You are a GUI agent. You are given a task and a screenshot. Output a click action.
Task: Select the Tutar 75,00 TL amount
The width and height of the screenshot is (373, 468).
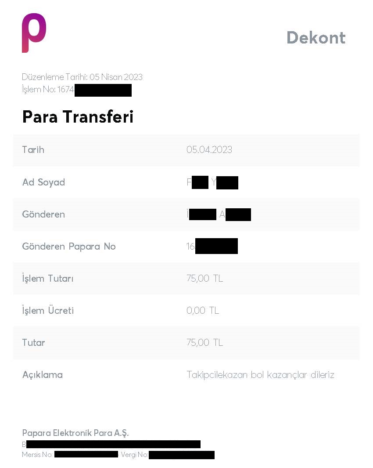coord(205,343)
